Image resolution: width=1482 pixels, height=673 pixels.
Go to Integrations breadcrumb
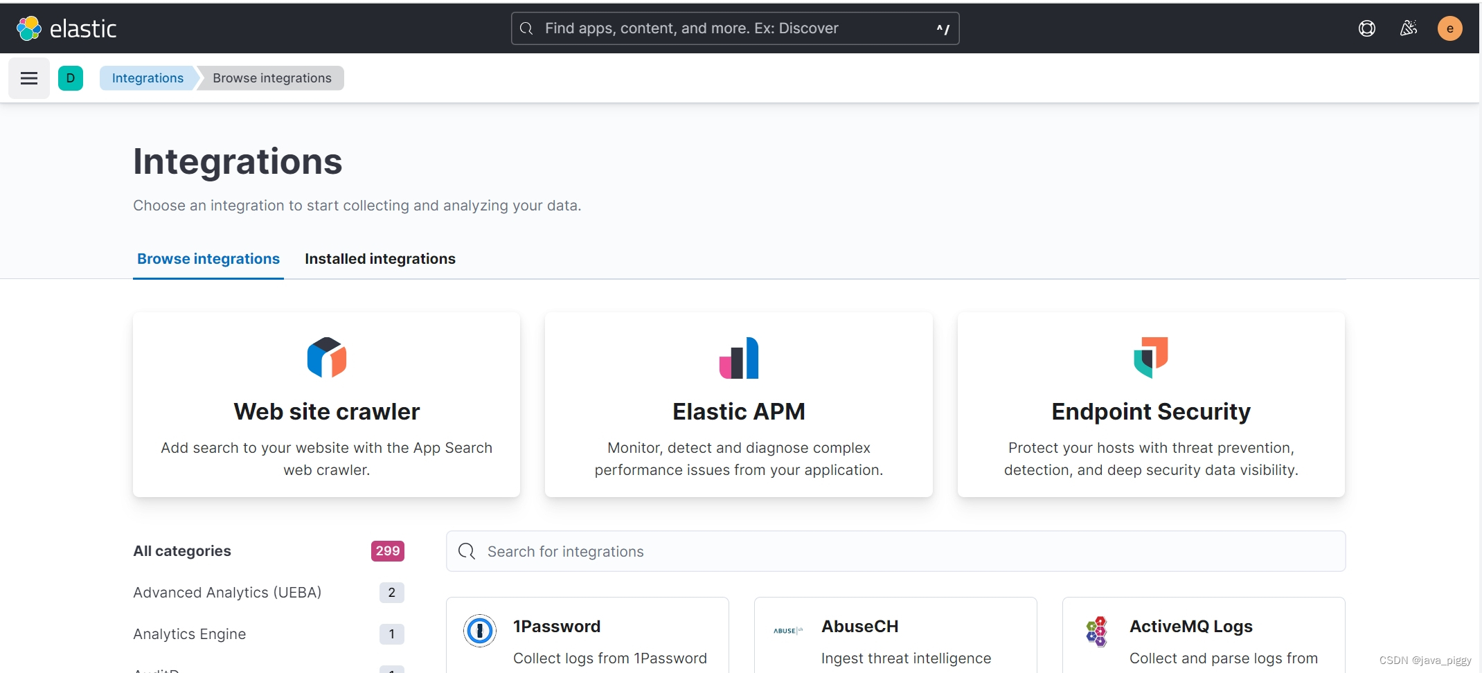click(x=148, y=78)
